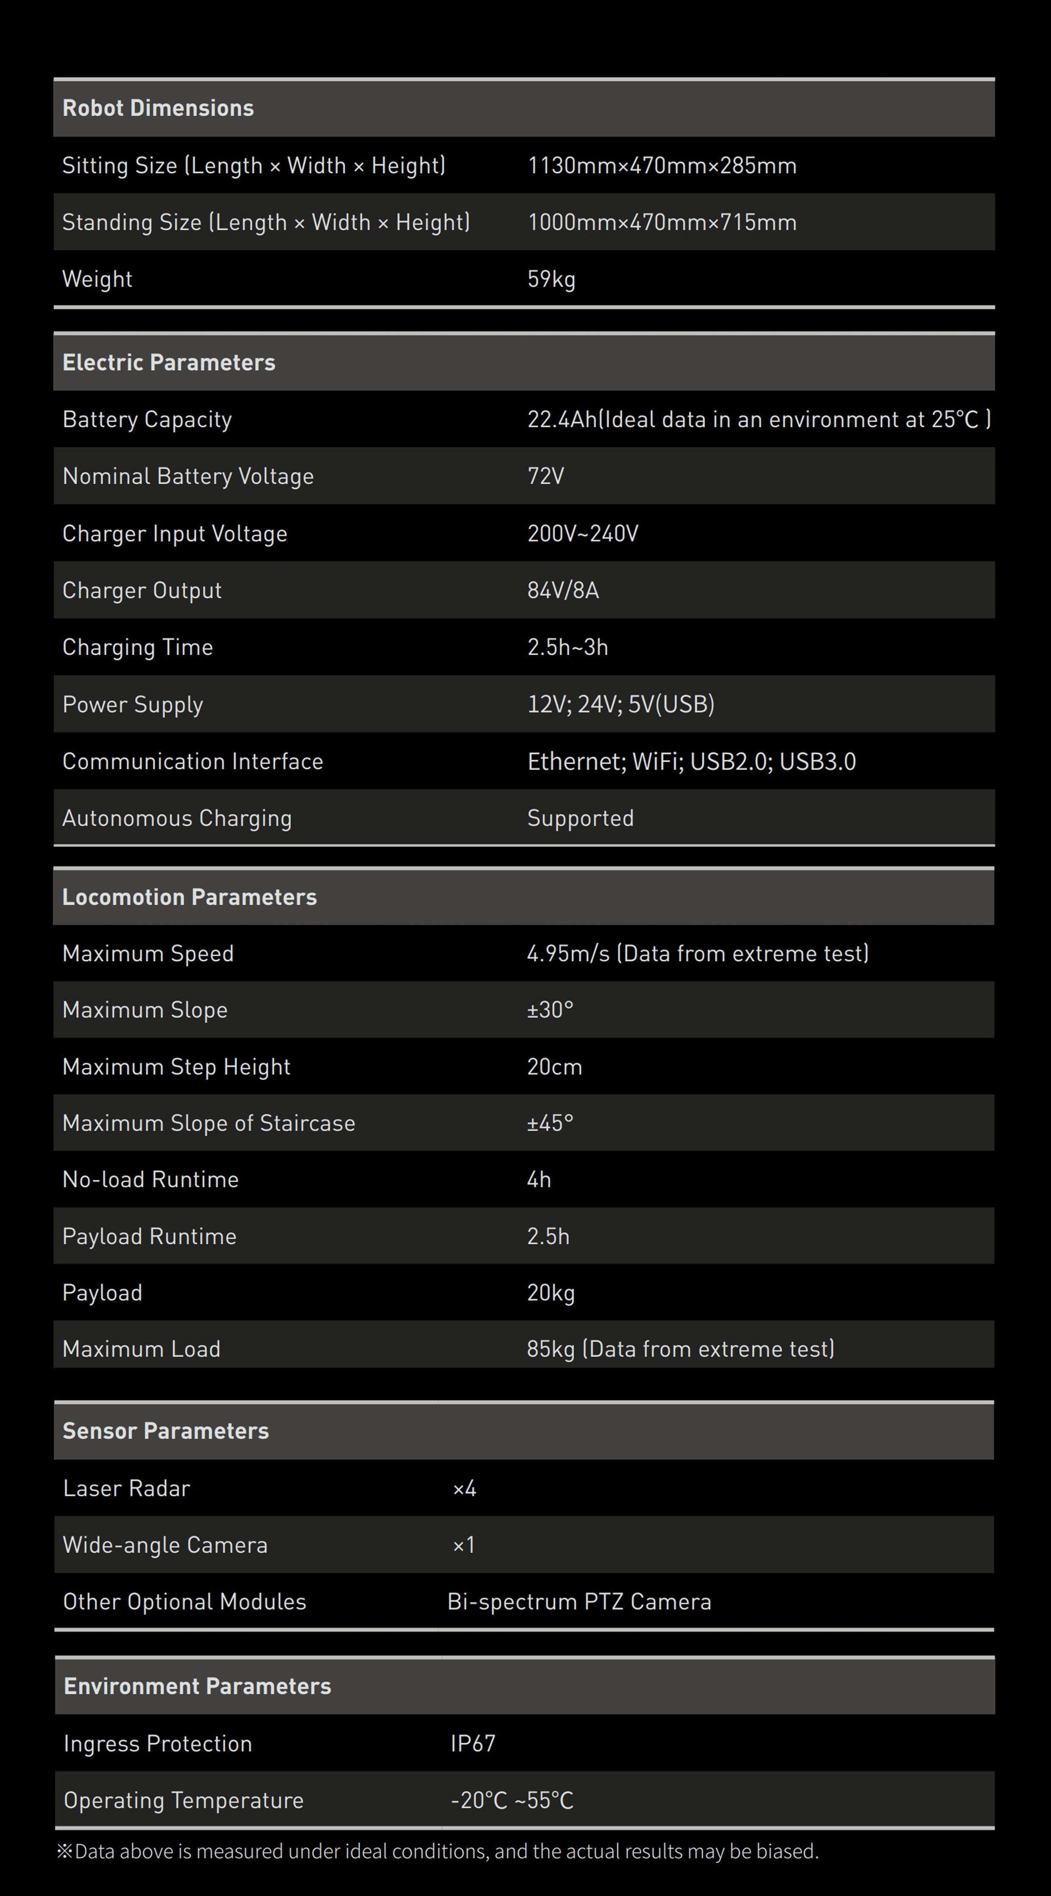The height and width of the screenshot is (1896, 1051).
Task: Select the Sitting Size row label
Action: (x=254, y=166)
